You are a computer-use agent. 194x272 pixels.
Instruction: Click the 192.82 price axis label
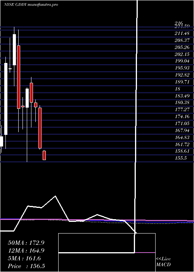point(182,75)
